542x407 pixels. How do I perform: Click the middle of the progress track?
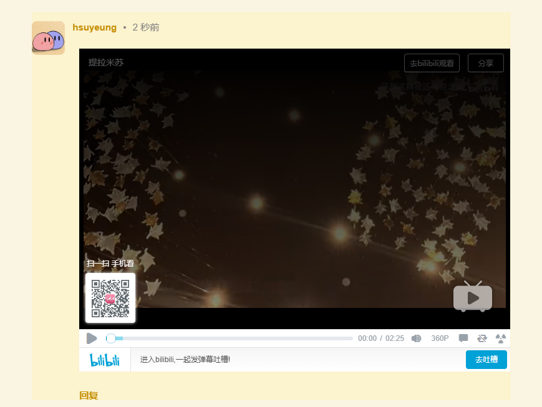pyautogui.click(x=229, y=338)
